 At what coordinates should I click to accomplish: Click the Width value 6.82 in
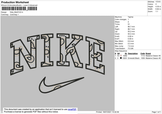pyautogui.click(x=158, y=9)
